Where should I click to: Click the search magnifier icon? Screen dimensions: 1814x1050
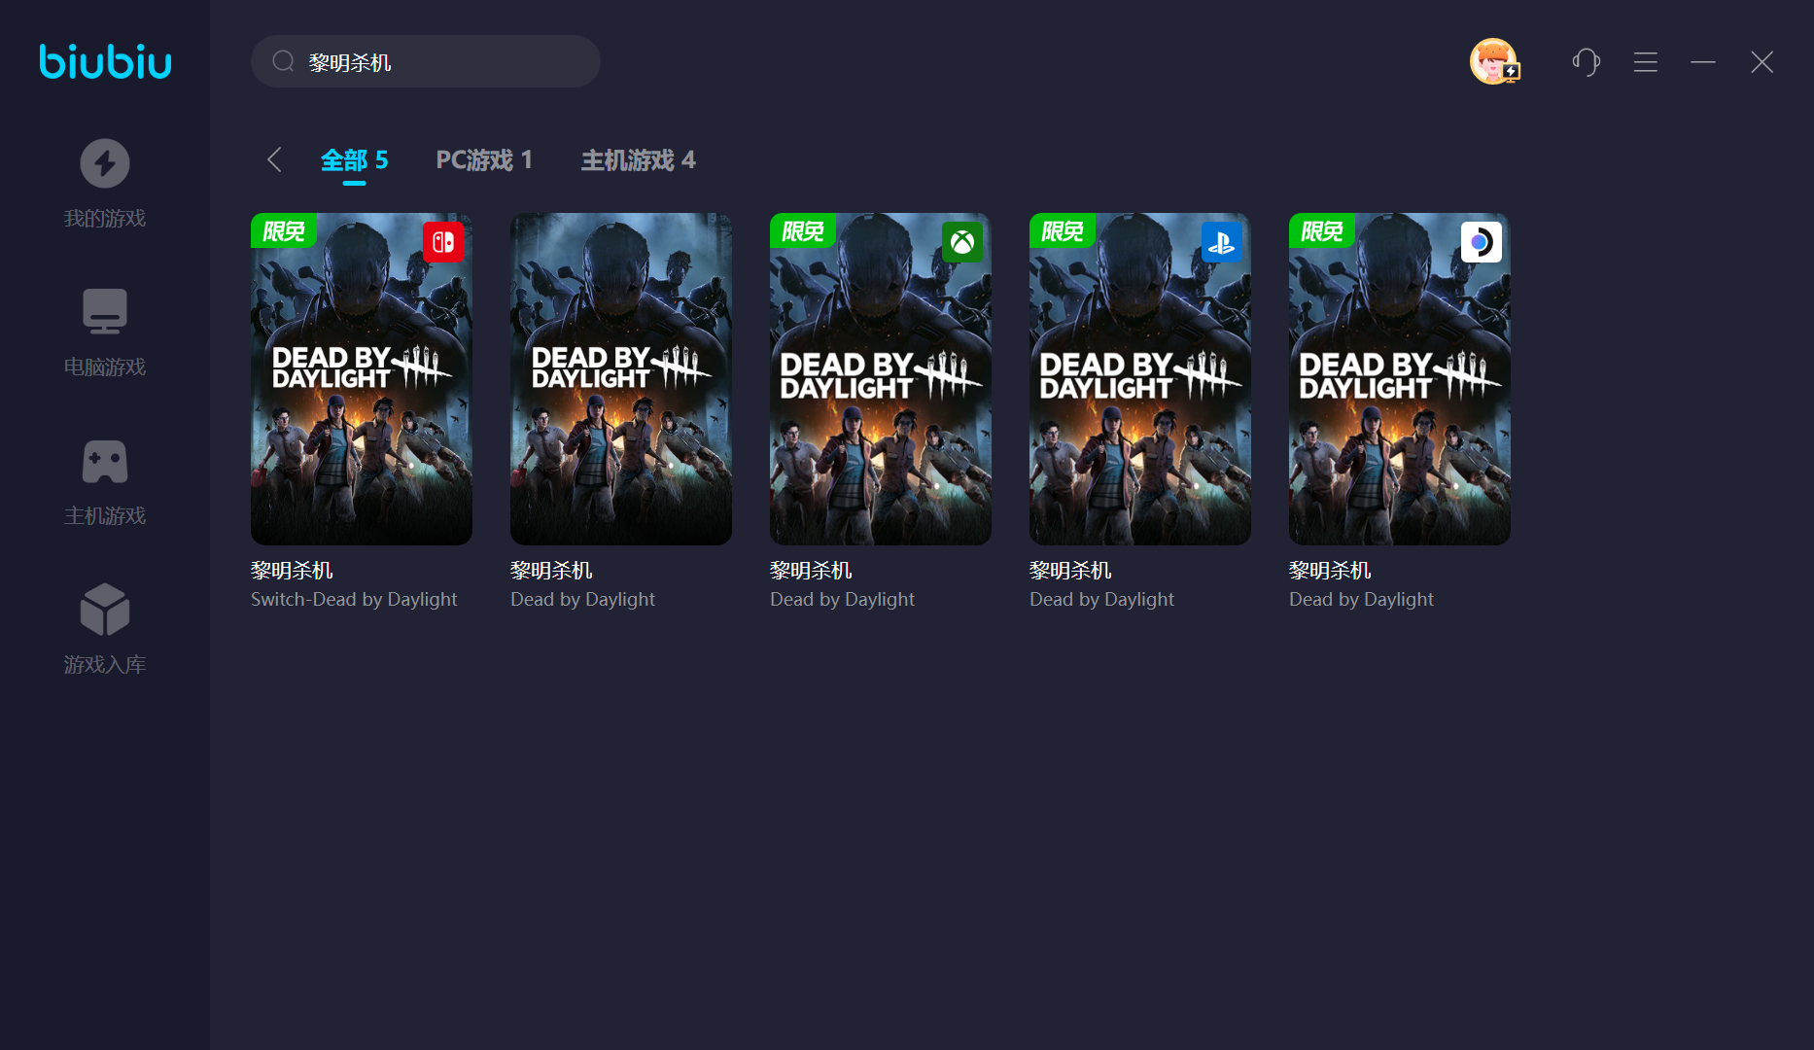[x=283, y=62]
